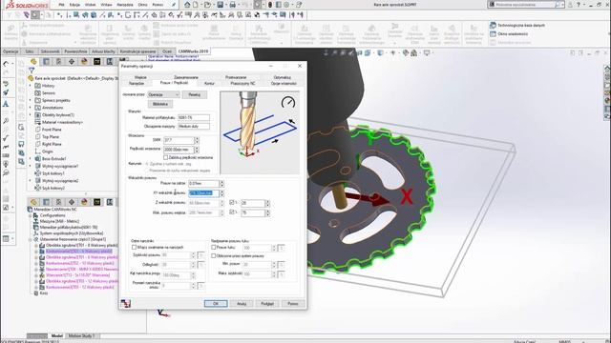Click the Kosz recycle bin item

coord(40,293)
